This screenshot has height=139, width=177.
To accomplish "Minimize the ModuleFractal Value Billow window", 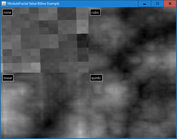I will tap(144, 4).
